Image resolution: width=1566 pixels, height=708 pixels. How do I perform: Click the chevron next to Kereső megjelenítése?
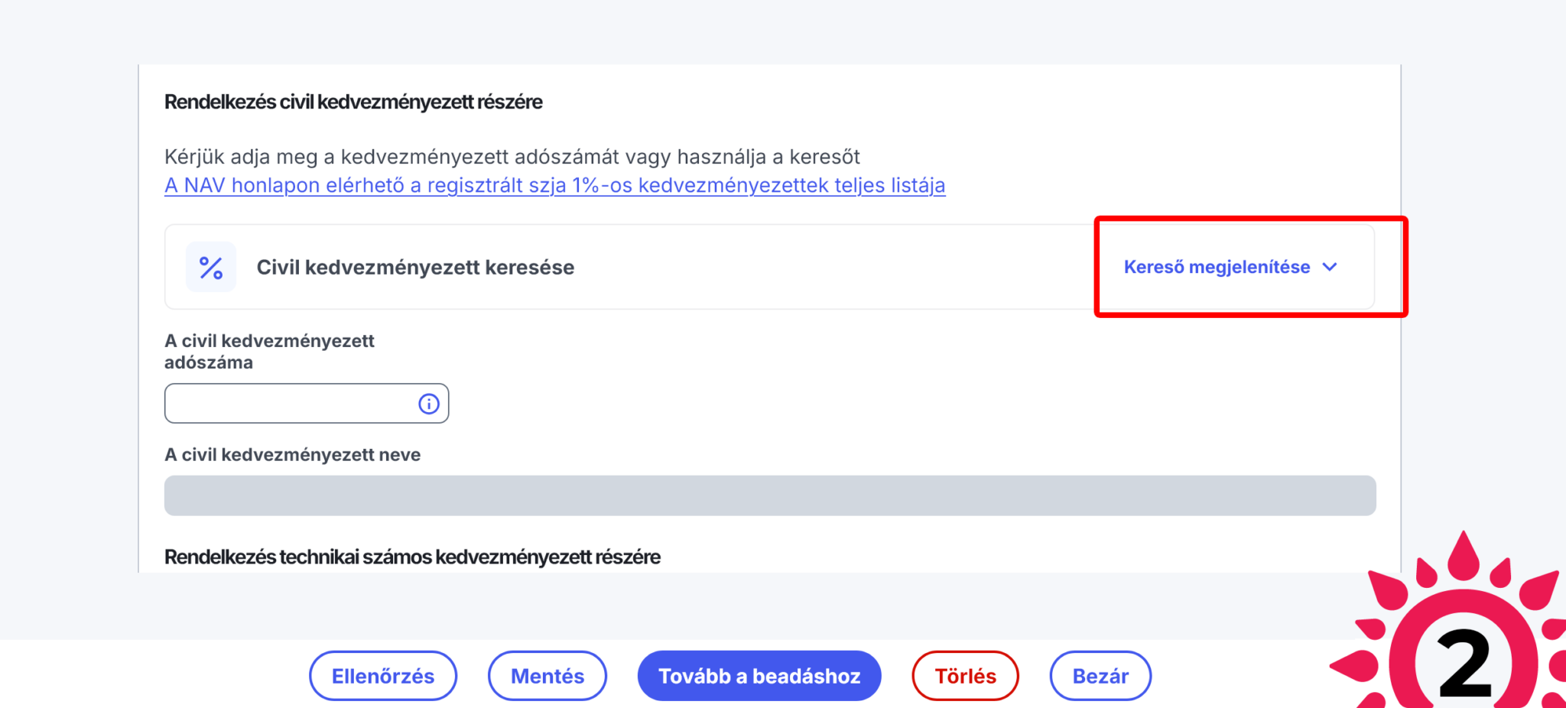(x=1330, y=267)
